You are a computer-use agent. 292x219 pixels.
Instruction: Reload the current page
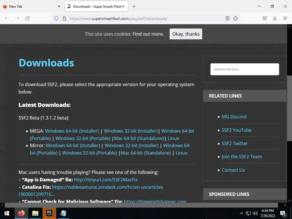27,19
